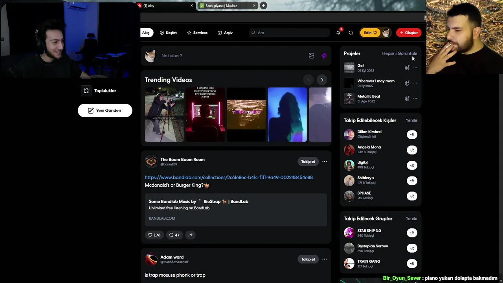Follow digitxl with the add icon

[x=412, y=165]
